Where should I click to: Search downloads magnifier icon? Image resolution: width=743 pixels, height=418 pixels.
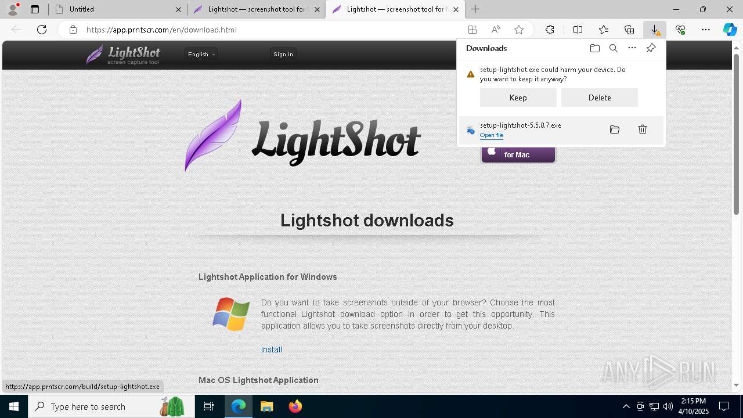pos(614,48)
